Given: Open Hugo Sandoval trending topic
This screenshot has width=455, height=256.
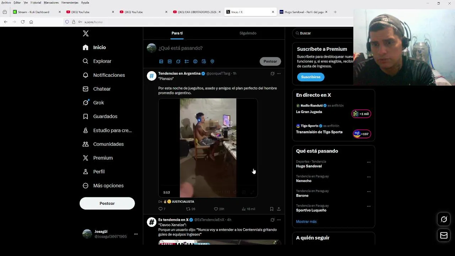Looking at the screenshot, I should [x=309, y=166].
